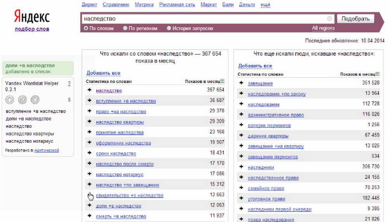The image size is (388, 222).
Task: Add 'наследники первой очереди' via plus icon
Action: (x=241, y=209)
